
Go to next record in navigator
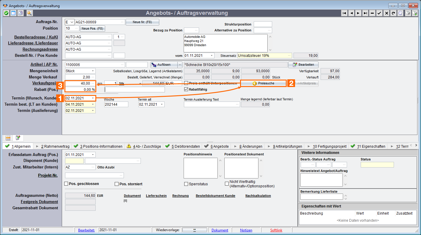358,13
